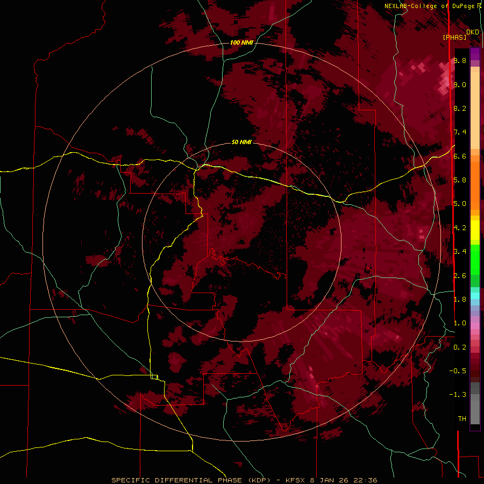Click the 3.4 value on the scale
This screenshot has width=484, height=484.
click(x=460, y=252)
